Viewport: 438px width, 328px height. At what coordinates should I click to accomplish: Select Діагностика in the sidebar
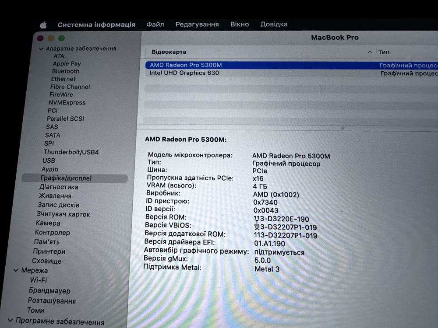coord(59,187)
